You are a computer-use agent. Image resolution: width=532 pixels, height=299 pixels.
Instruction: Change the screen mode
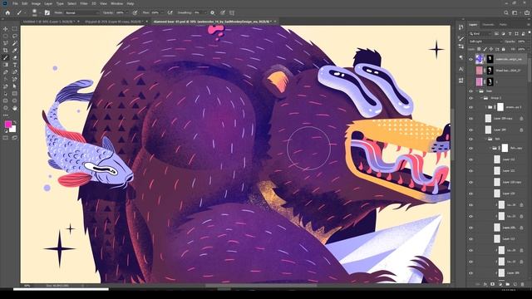[x=15, y=138]
